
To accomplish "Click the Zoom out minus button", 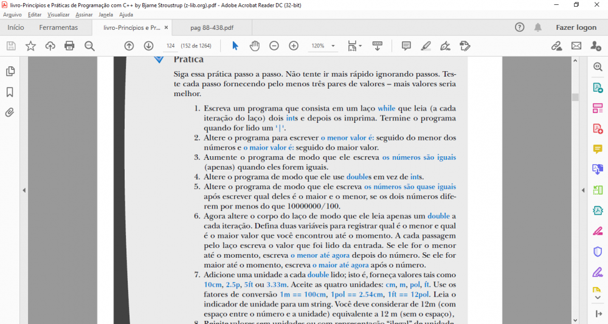I will [x=274, y=46].
